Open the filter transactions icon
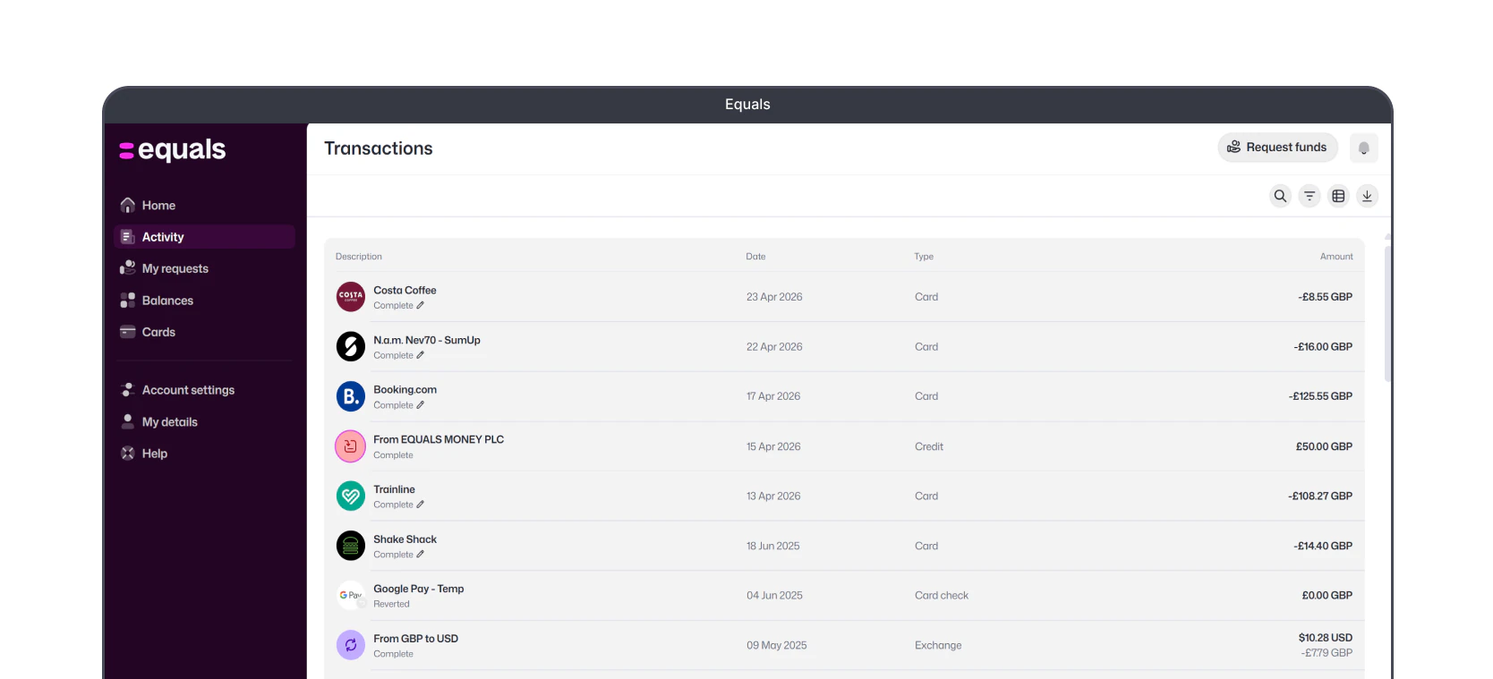 [x=1310, y=196]
